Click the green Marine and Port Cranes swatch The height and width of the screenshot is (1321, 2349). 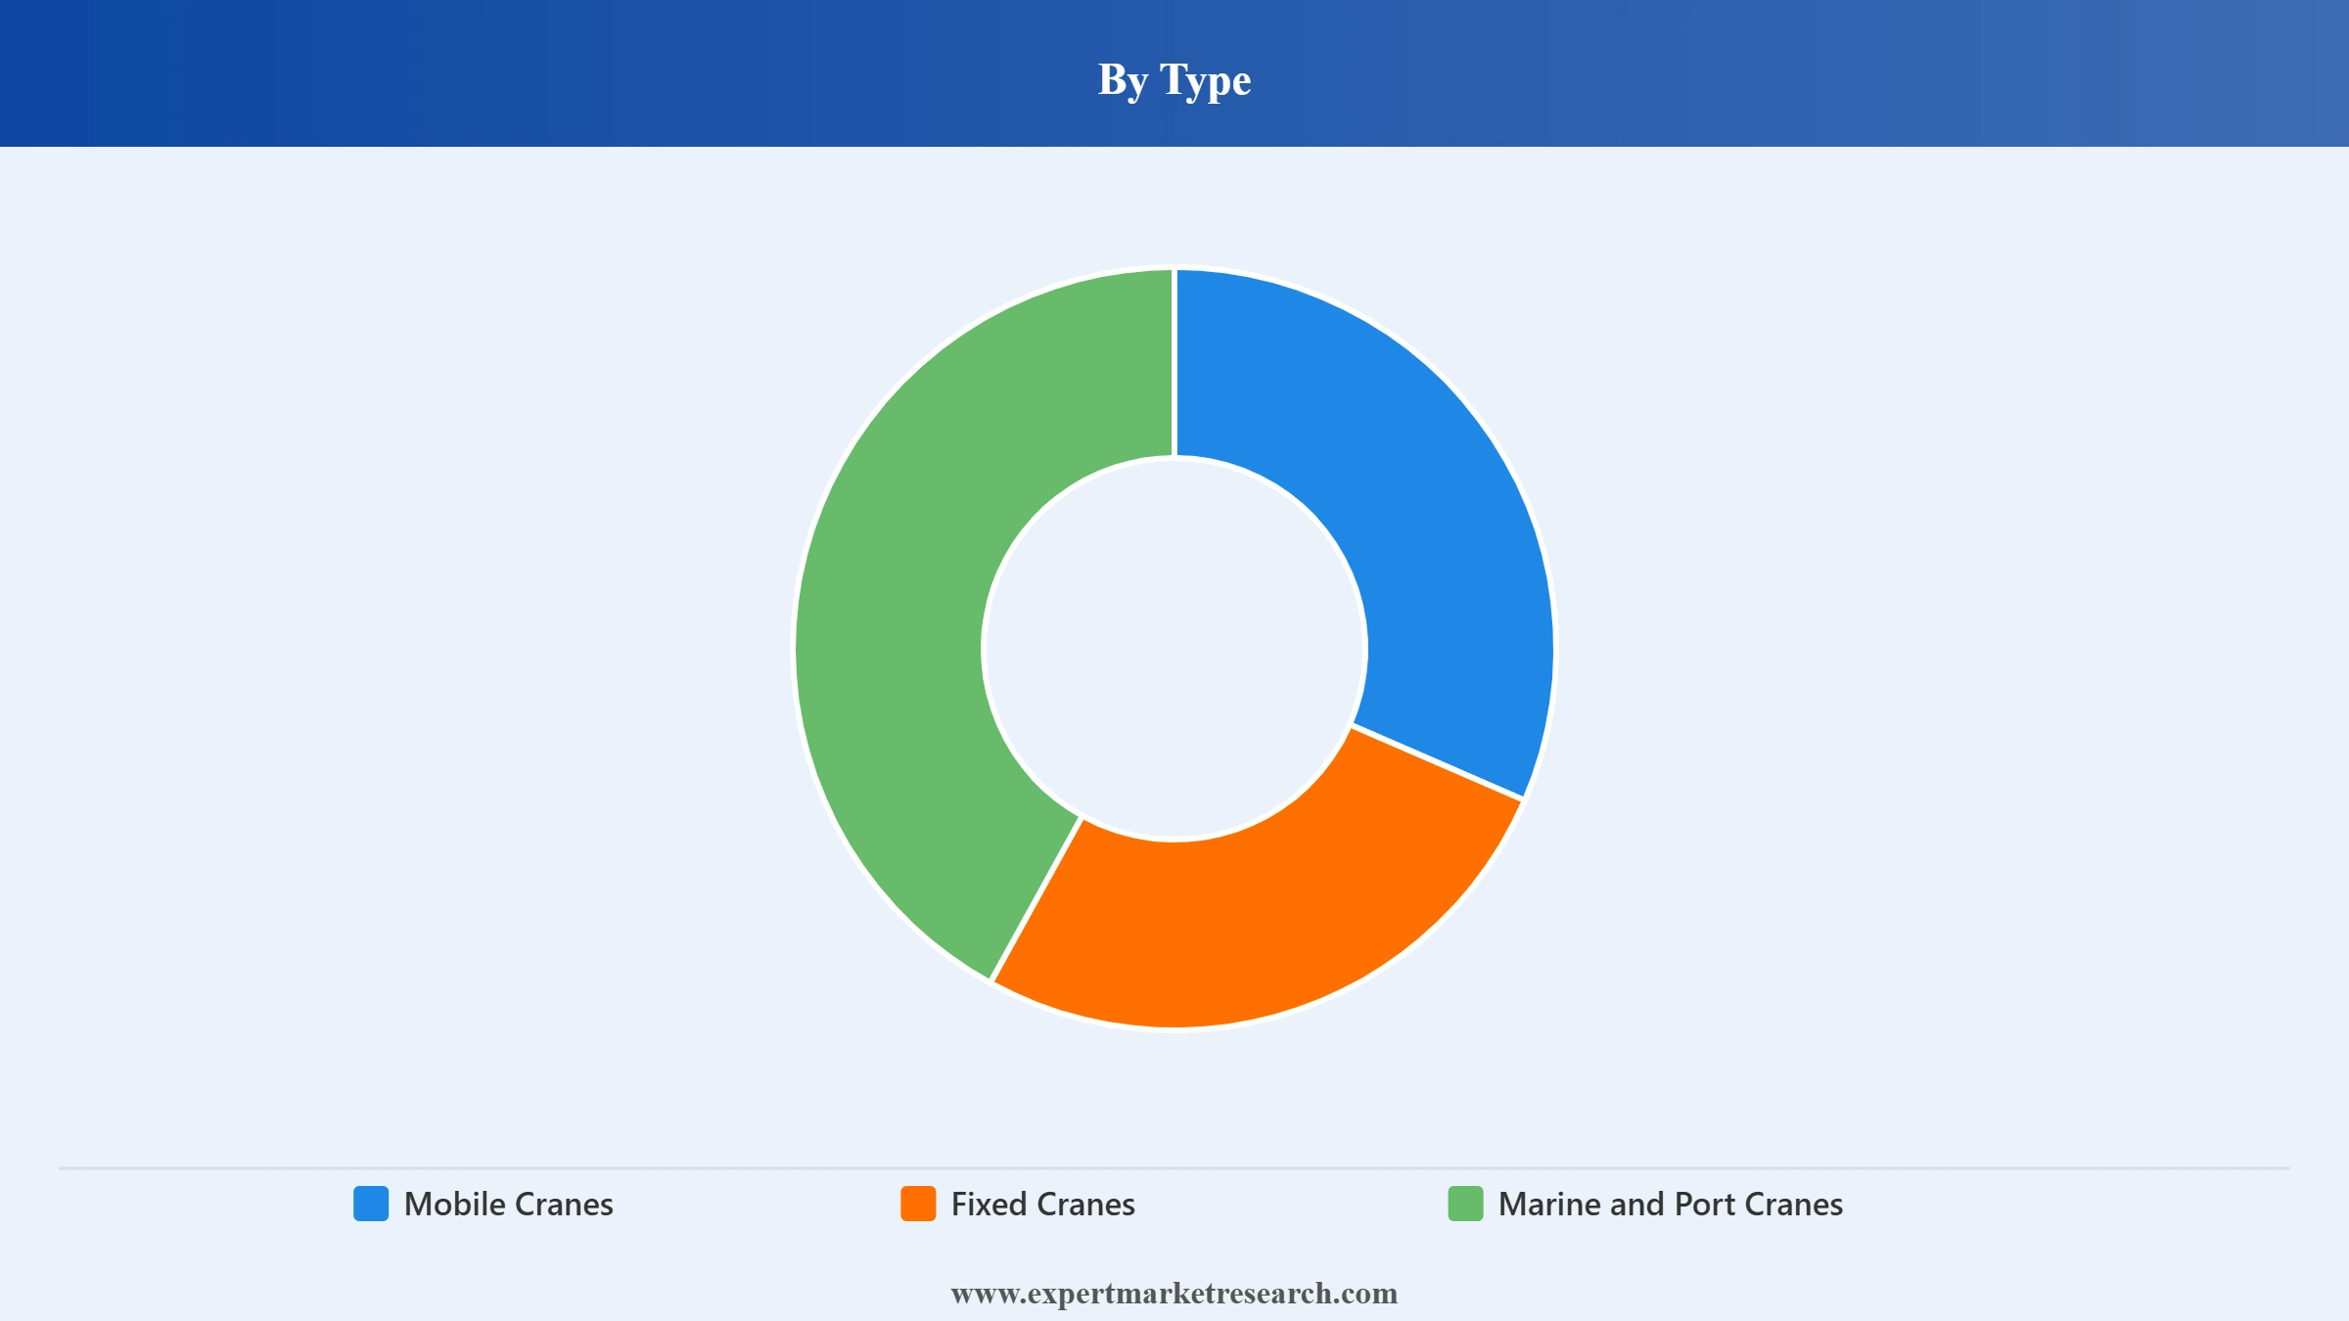pos(1465,1204)
